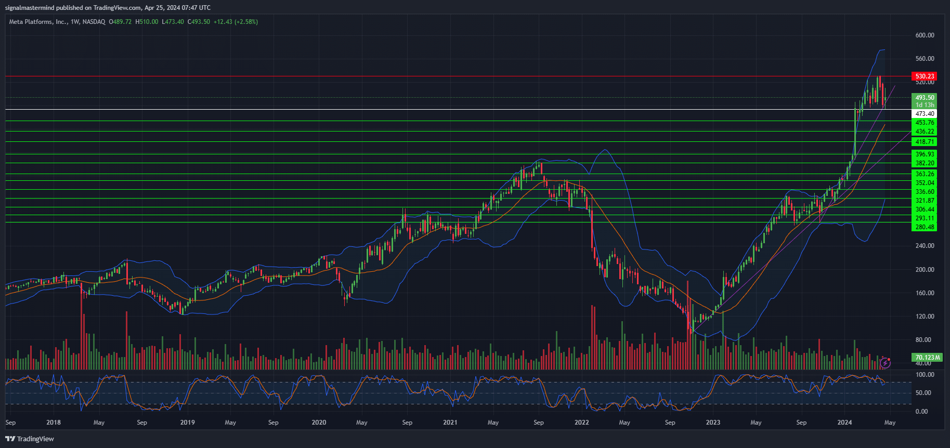Click the 352.04 price level label
Image resolution: width=950 pixels, height=448 pixels.
[x=925, y=182]
